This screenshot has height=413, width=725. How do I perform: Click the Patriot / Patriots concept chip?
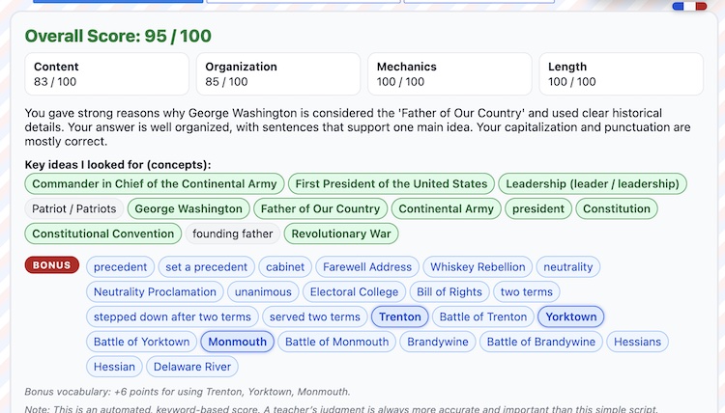[x=73, y=208]
